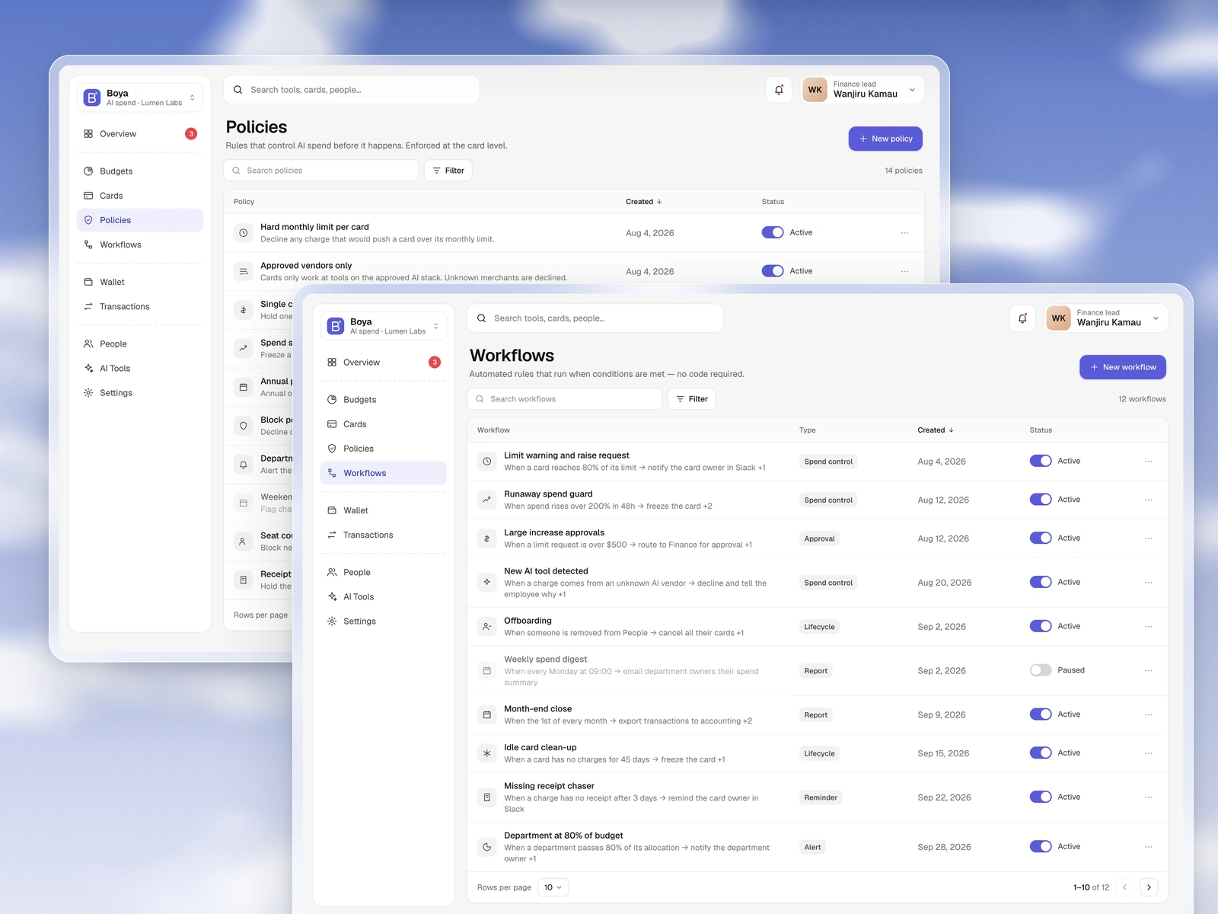Open AI Tools in the Policies window sidebar
The width and height of the screenshot is (1218, 914).
tap(140, 369)
